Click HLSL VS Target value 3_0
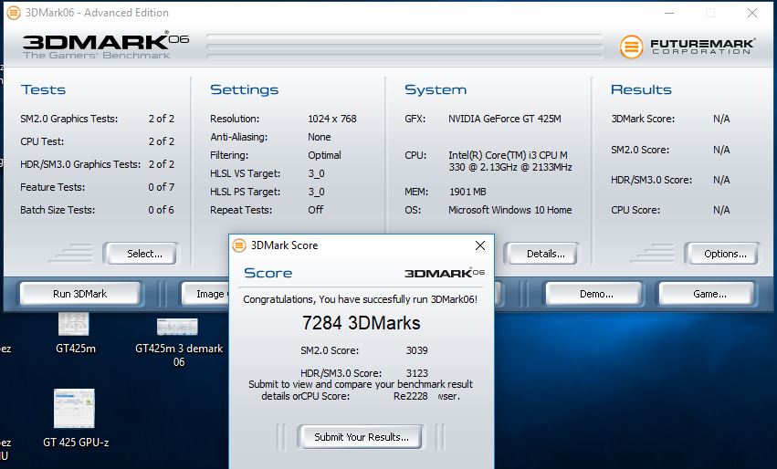The height and width of the screenshot is (469, 777). click(316, 173)
